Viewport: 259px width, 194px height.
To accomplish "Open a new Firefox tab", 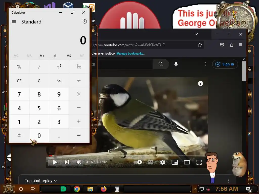I will [95, 34].
